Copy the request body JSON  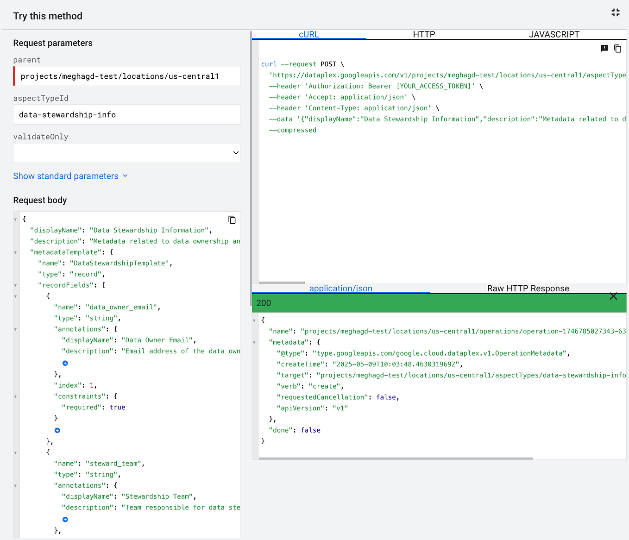[x=232, y=220]
